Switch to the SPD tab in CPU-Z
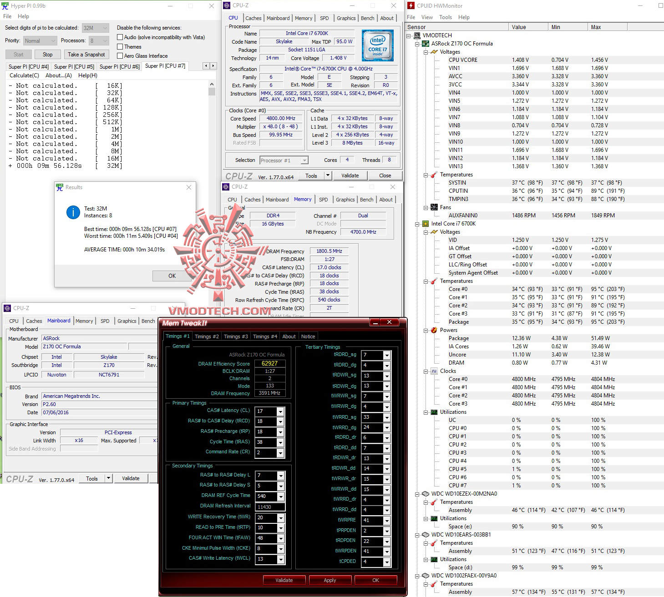 [x=324, y=18]
